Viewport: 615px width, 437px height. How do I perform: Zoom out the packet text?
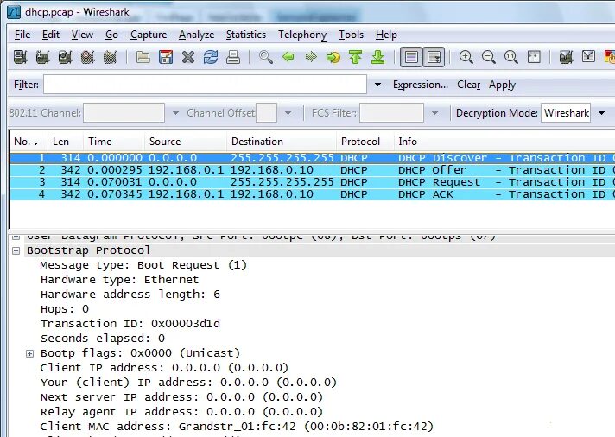point(489,57)
